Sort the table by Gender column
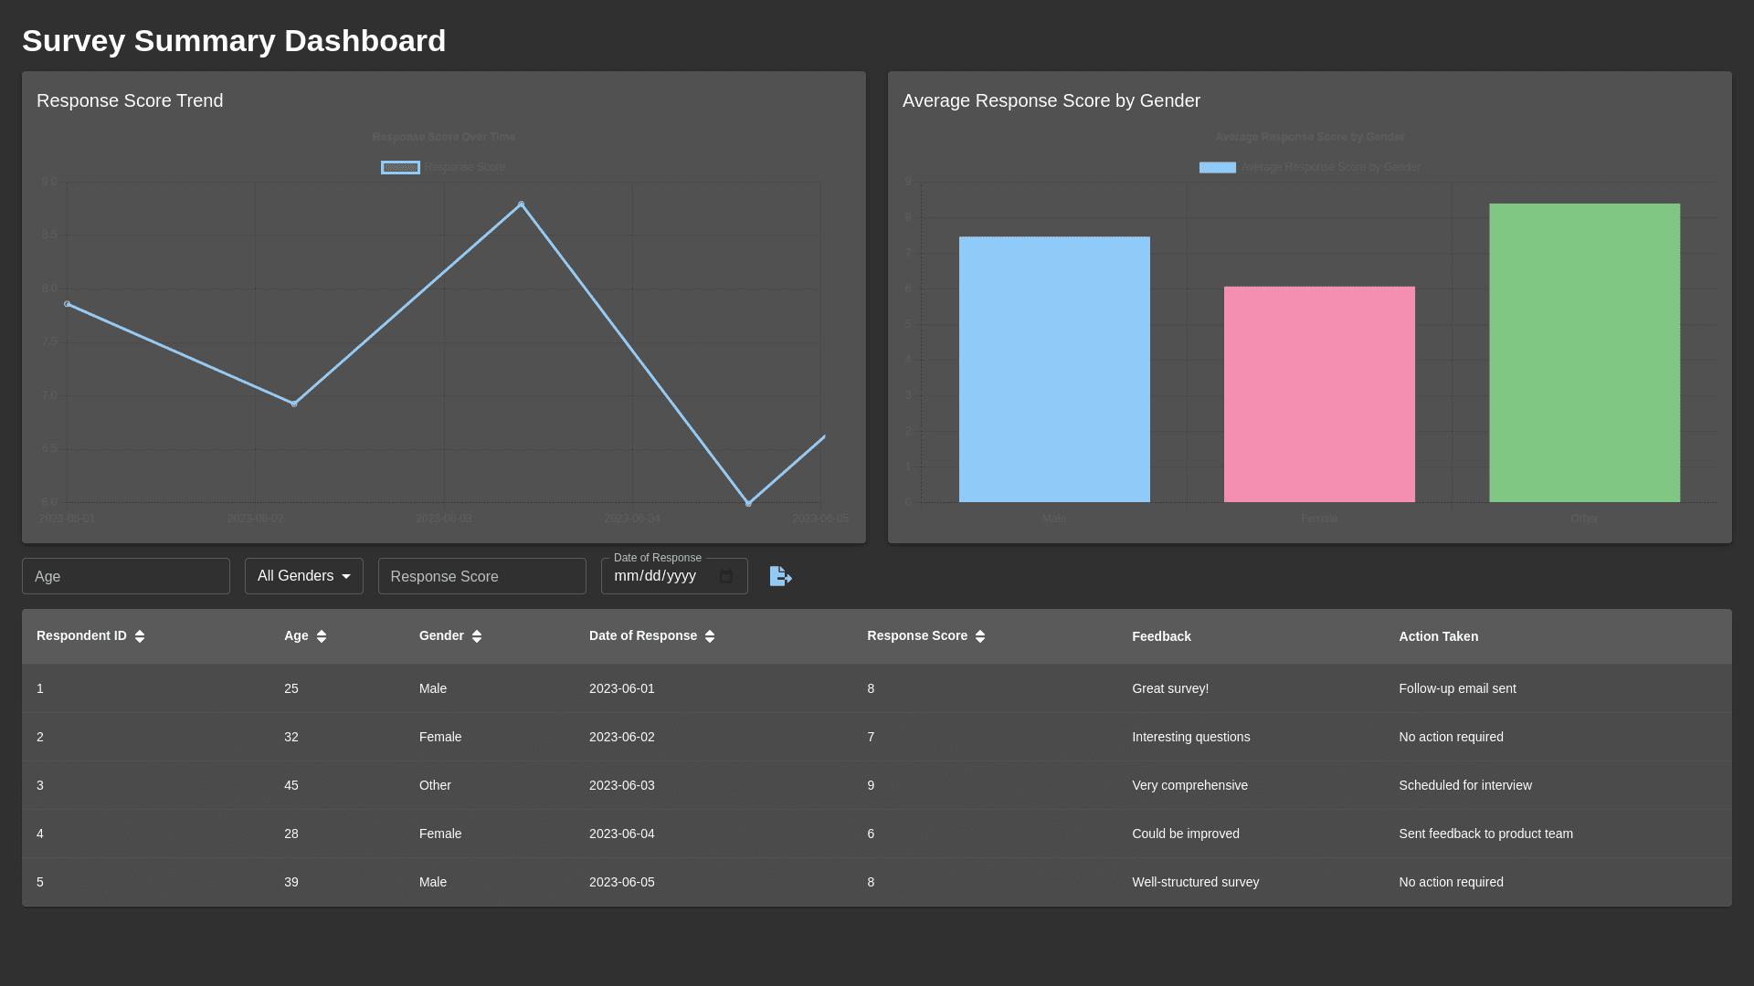Viewport: 1754px width, 986px height. pyautogui.click(x=476, y=636)
